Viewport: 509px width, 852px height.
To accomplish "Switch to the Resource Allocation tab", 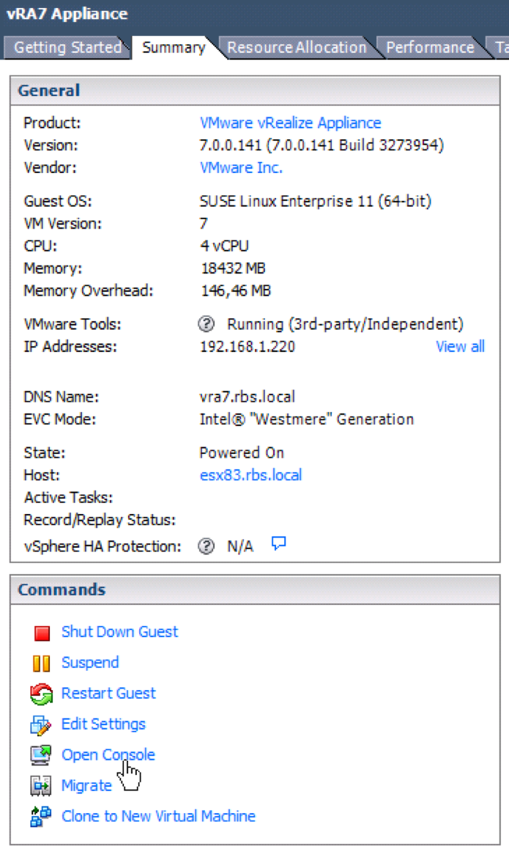I will tap(297, 47).
